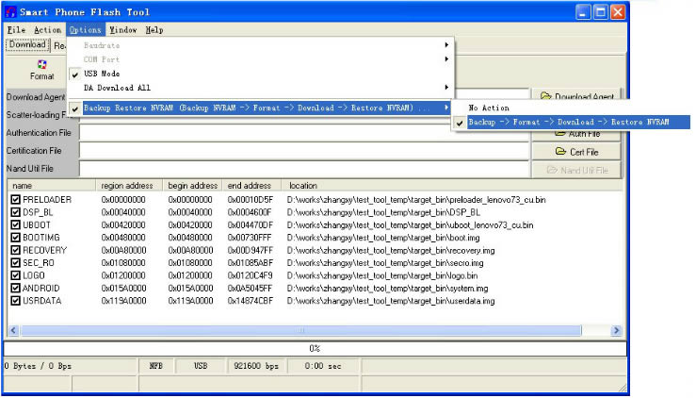This screenshot has height=398, width=696.
Task: Click the Cert File folder button
Action: (577, 152)
